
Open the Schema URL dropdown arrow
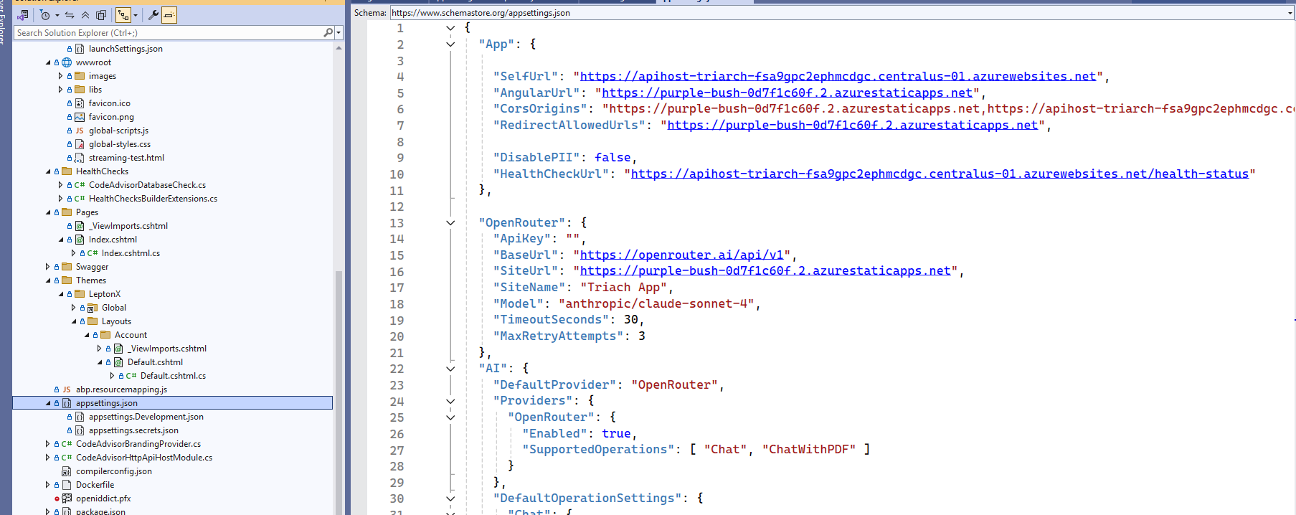1290,13
